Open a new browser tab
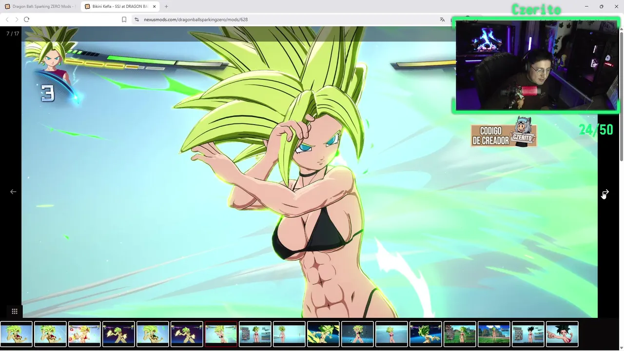 tap(166, 6)
